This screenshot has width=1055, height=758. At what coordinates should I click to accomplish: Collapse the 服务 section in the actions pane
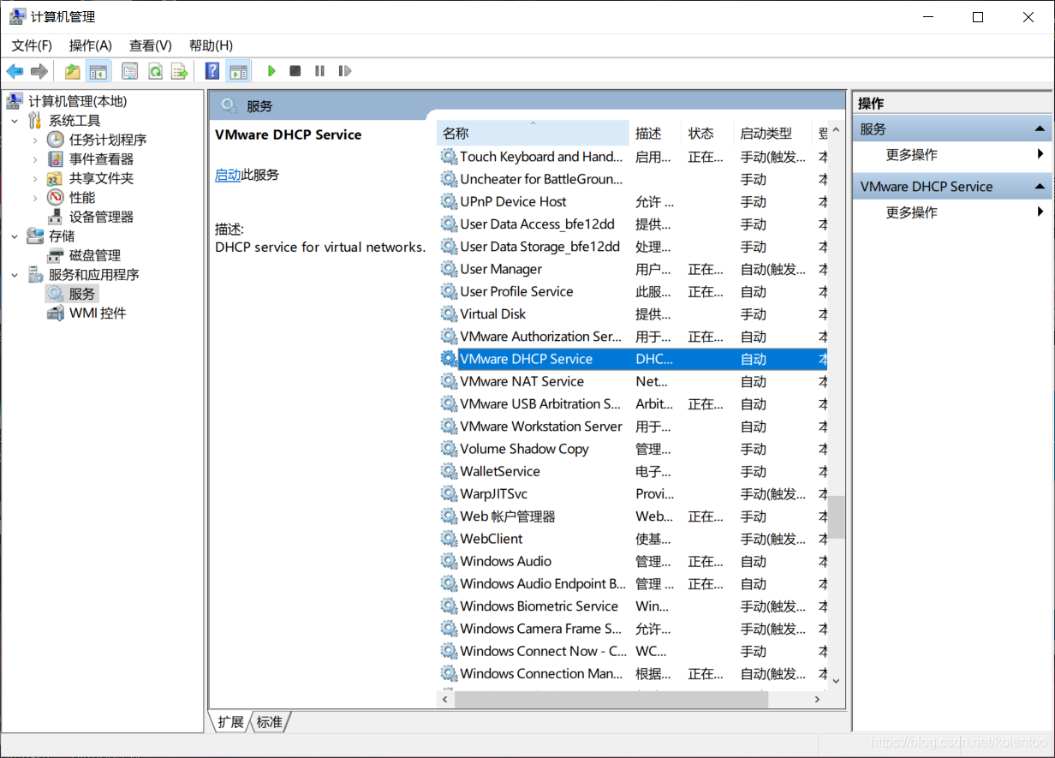[x=1040, y=129]
